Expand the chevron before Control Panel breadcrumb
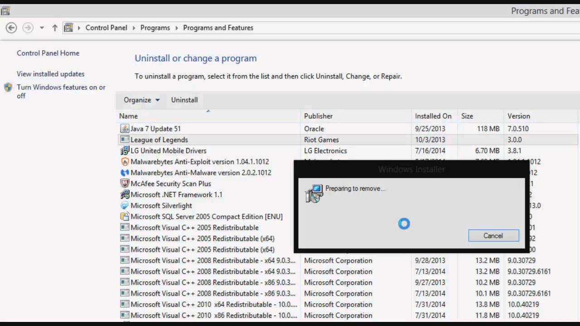 (x=79, y=28)
